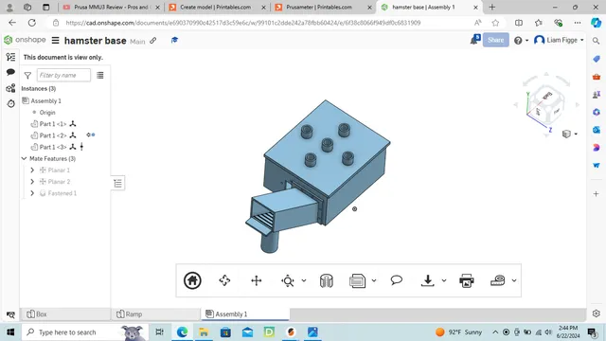
Task: Click the Export download icon
Action: (428, 280)
